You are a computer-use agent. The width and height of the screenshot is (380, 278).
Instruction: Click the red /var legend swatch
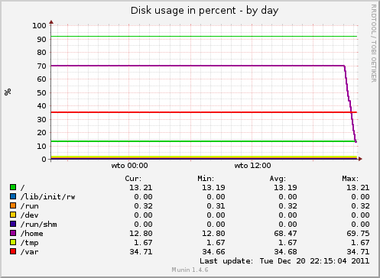[x=13, y=251]
